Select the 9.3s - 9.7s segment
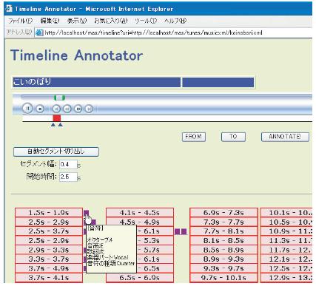Screen dimensions: 316x286 (223, 268)
